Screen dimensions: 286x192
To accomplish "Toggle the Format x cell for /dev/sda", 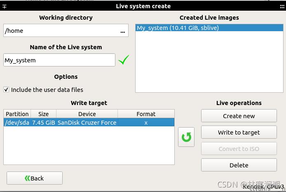I will [x=146, y=123].
